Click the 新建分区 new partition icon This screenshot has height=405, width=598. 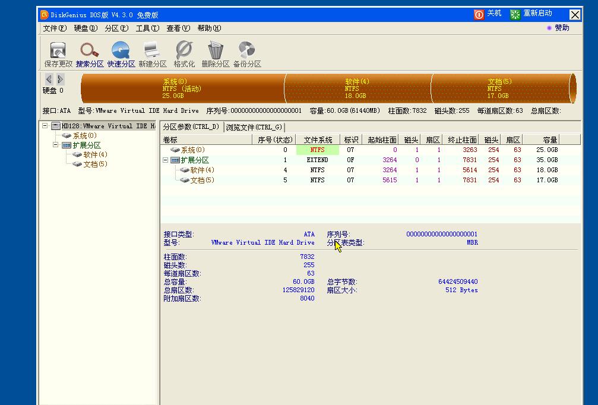pos(152,50)
